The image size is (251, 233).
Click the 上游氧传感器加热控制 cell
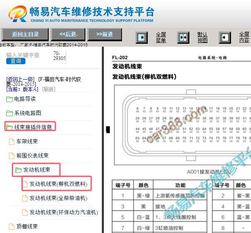pos(180,195)
